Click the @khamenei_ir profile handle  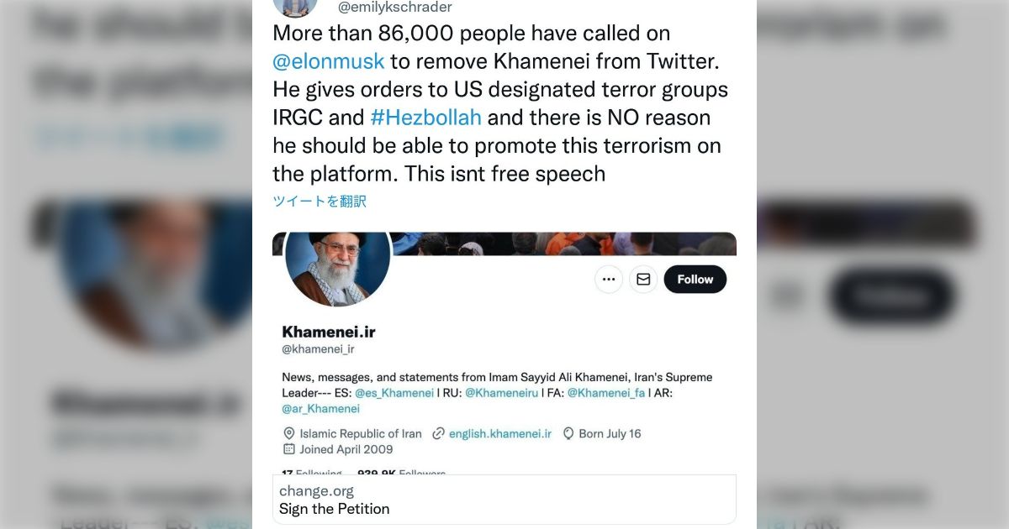[x=318, y=349]
